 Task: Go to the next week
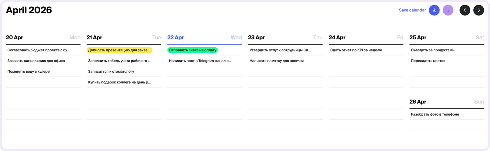(478, 10)
